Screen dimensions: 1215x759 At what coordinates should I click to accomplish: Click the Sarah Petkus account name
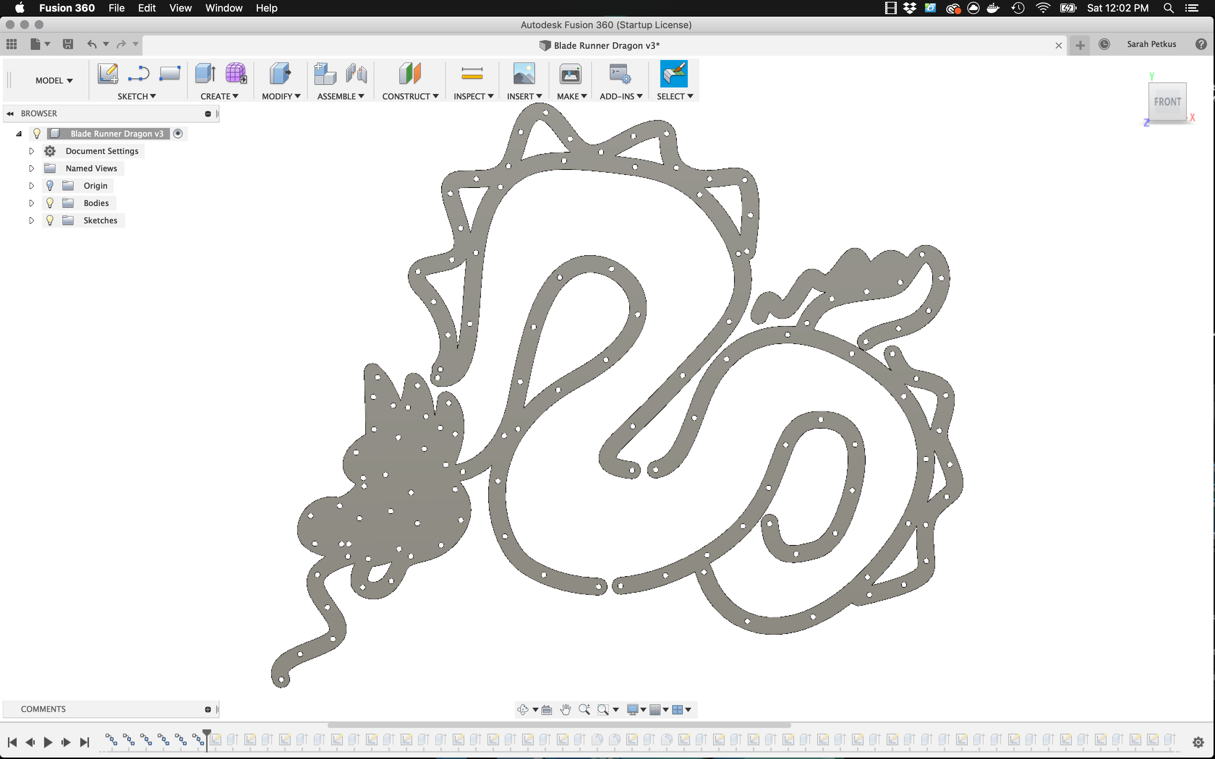[x=1151, y=44]
